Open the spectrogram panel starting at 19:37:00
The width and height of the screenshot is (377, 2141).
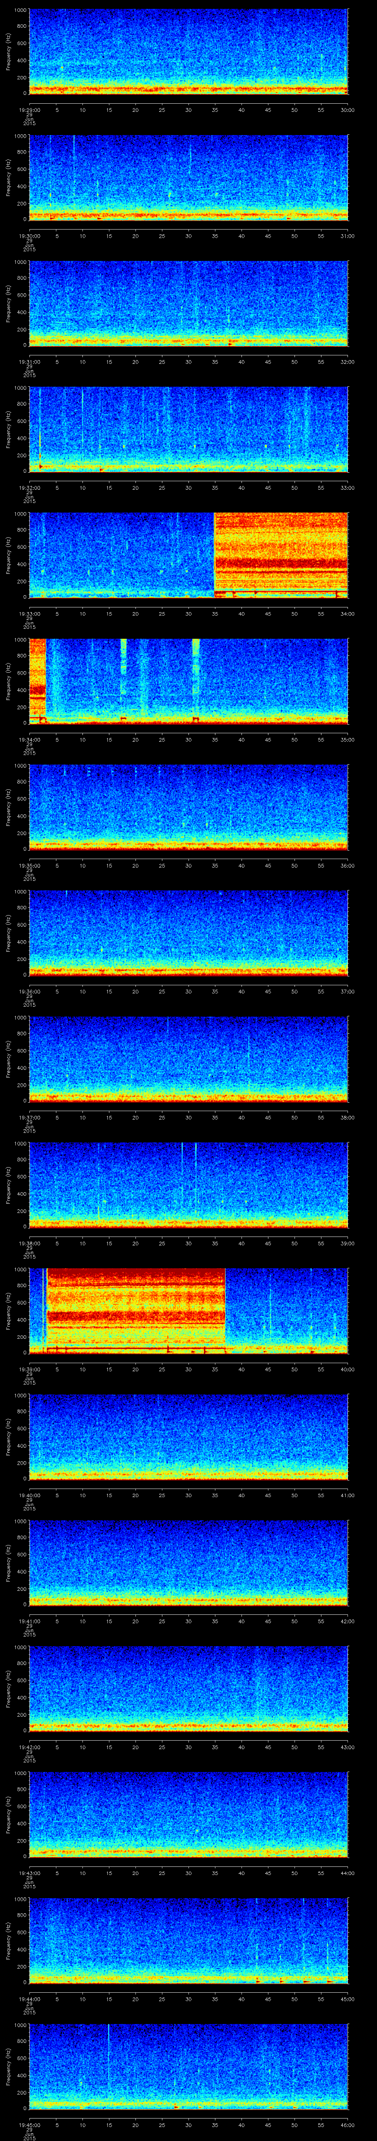[188, 1059]
